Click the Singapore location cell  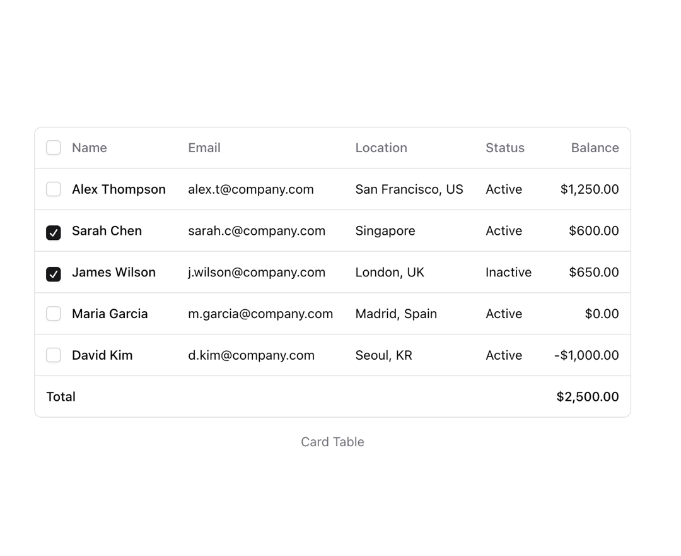tap(385, 231)
